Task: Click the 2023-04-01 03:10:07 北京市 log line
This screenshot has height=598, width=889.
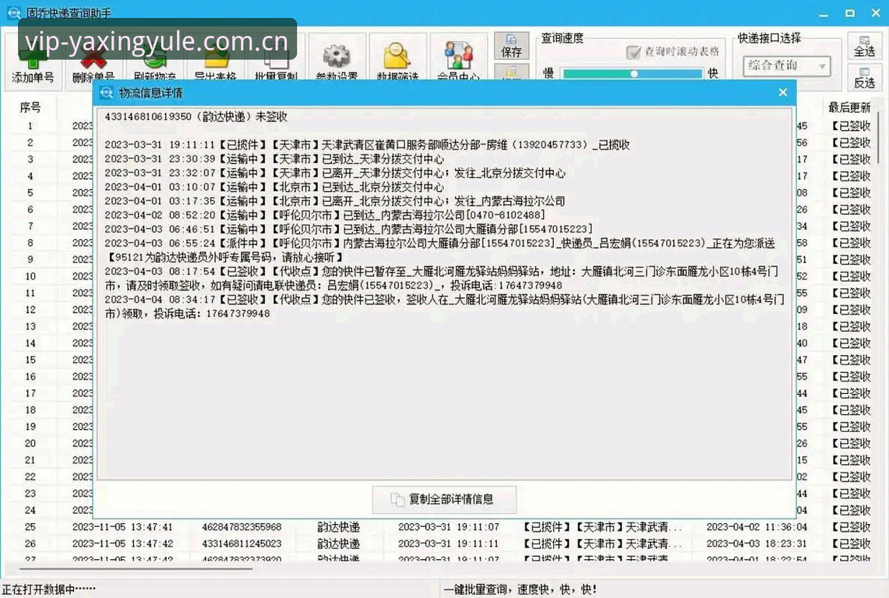Action: pos(274,187)
